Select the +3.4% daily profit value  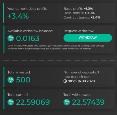click(x=18, y=16)
